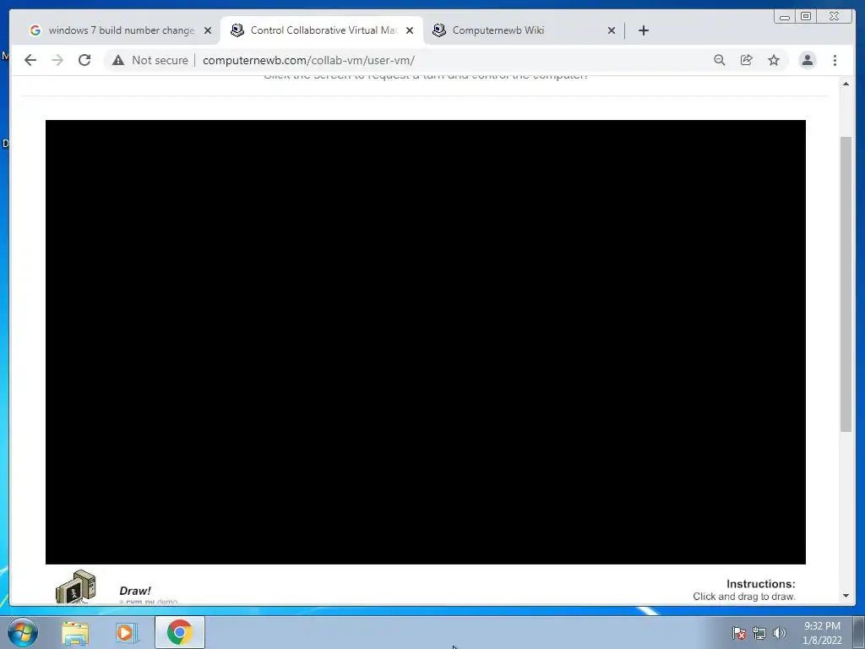Open Chrome three-dot menu

[x=835, y=60]
